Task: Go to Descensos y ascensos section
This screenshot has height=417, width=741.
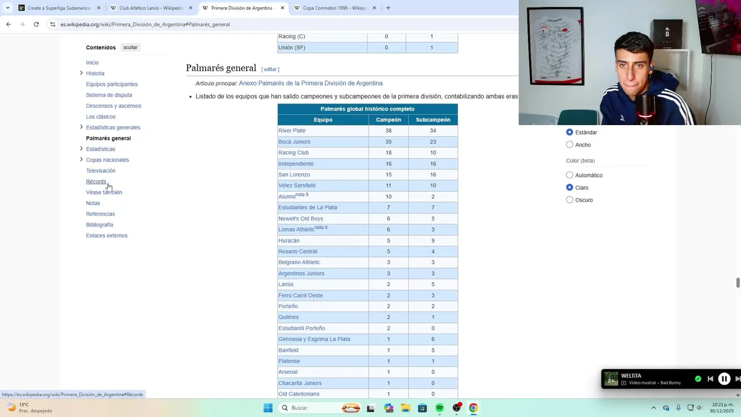Action: pyautogui.click(x=113, y=106)
